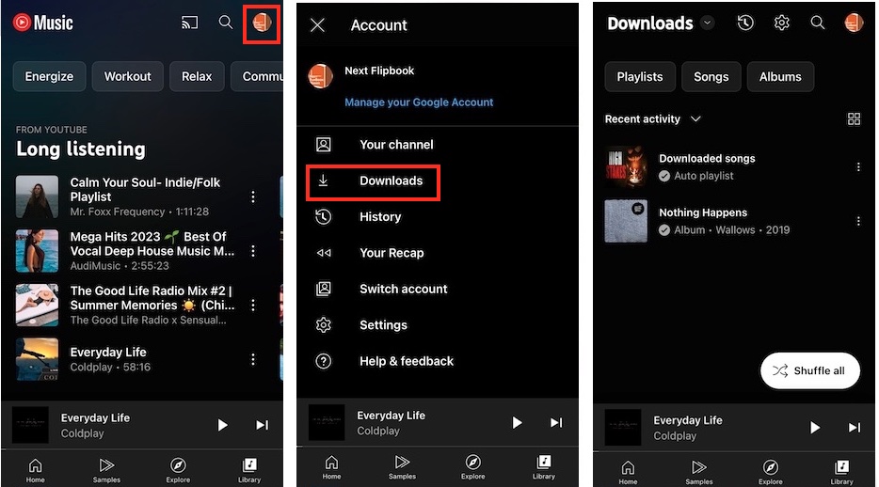The height and width of the screenshot is (487, 879).
Task: Play mini player on Downloads screen
Action: [x=814, y=428]
